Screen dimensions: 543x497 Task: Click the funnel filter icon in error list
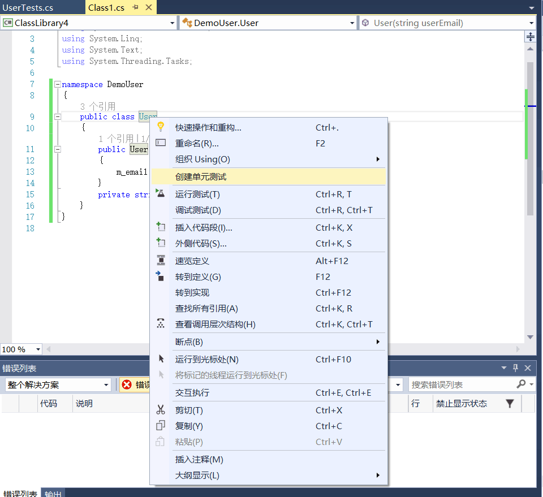point(510,404)
